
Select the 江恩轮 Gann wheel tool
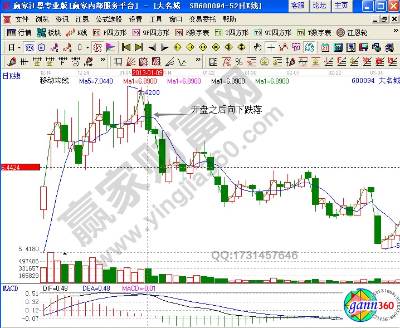coord(352,33)
